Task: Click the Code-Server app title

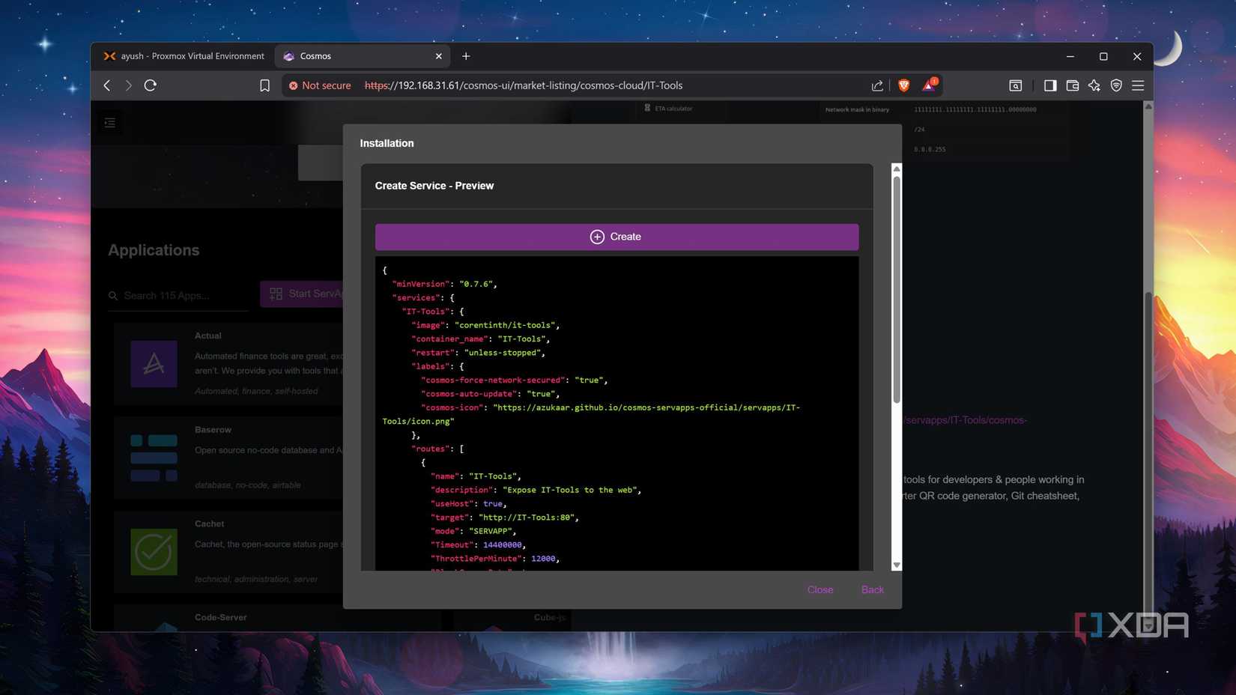Action: [220, 617]
